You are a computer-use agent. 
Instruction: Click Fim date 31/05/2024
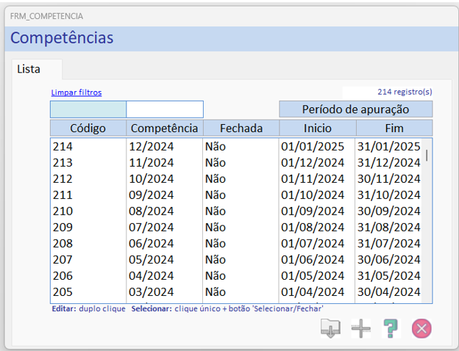pos(388,275)
